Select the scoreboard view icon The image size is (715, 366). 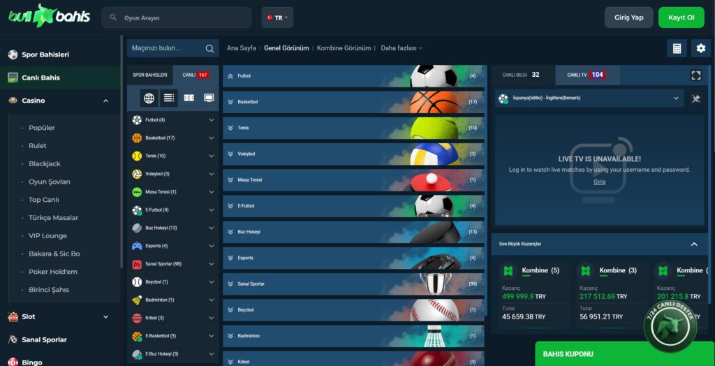[x=189, y=98]
